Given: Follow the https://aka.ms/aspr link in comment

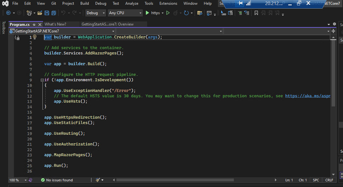Looking at the screenshot, I should 308,96.
